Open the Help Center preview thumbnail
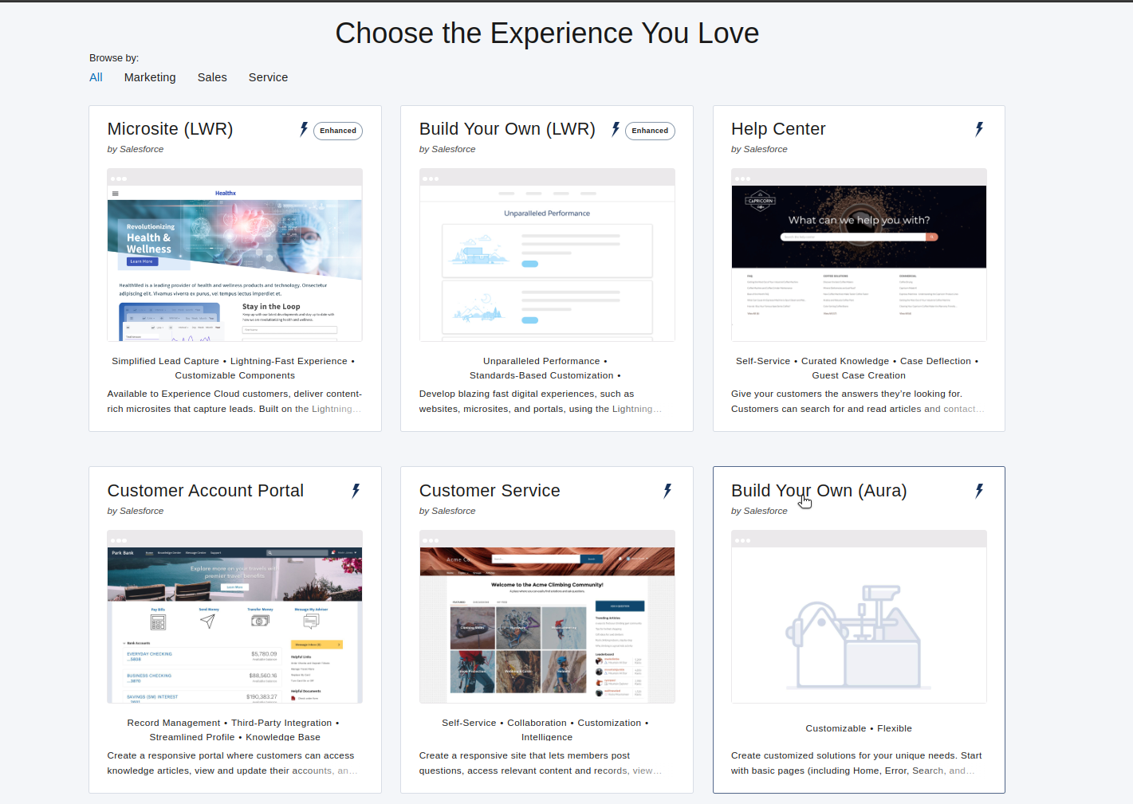Viewport: 1133px width, 804px height. (859, 255)
